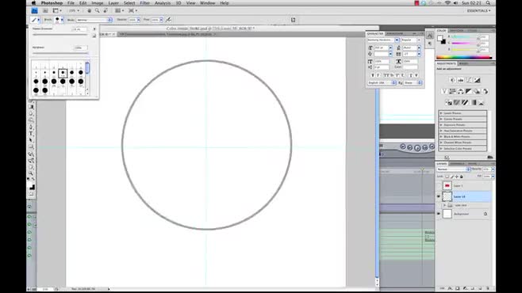This screenshot has width=522, height=293.
Task: Expand Black & White Presets list
Action: click(441, 136)
